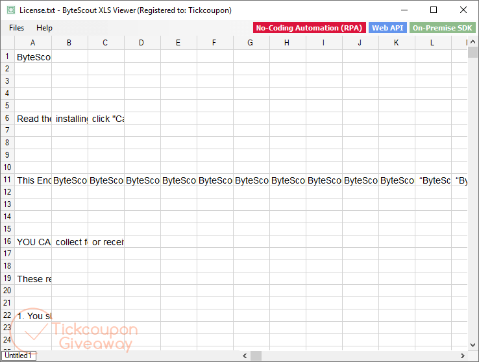479x362 pixels.
Task: Select row 22 header
Action: click(7, 315)
